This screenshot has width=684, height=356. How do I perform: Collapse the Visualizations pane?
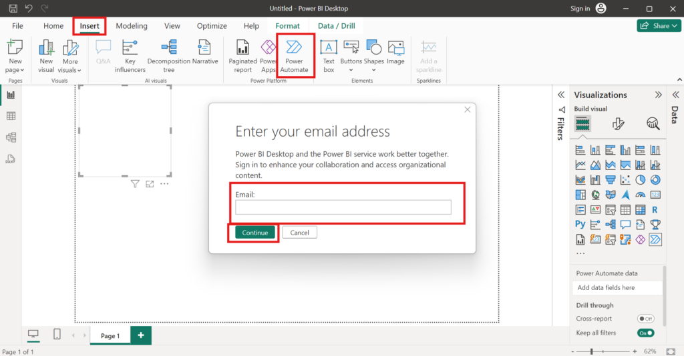pos(658,95)
